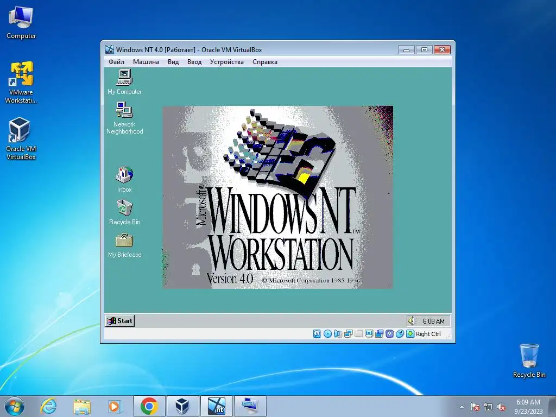Open the Справка menu
The height and width of the screenshot is (417, 556).
[265, 62]
